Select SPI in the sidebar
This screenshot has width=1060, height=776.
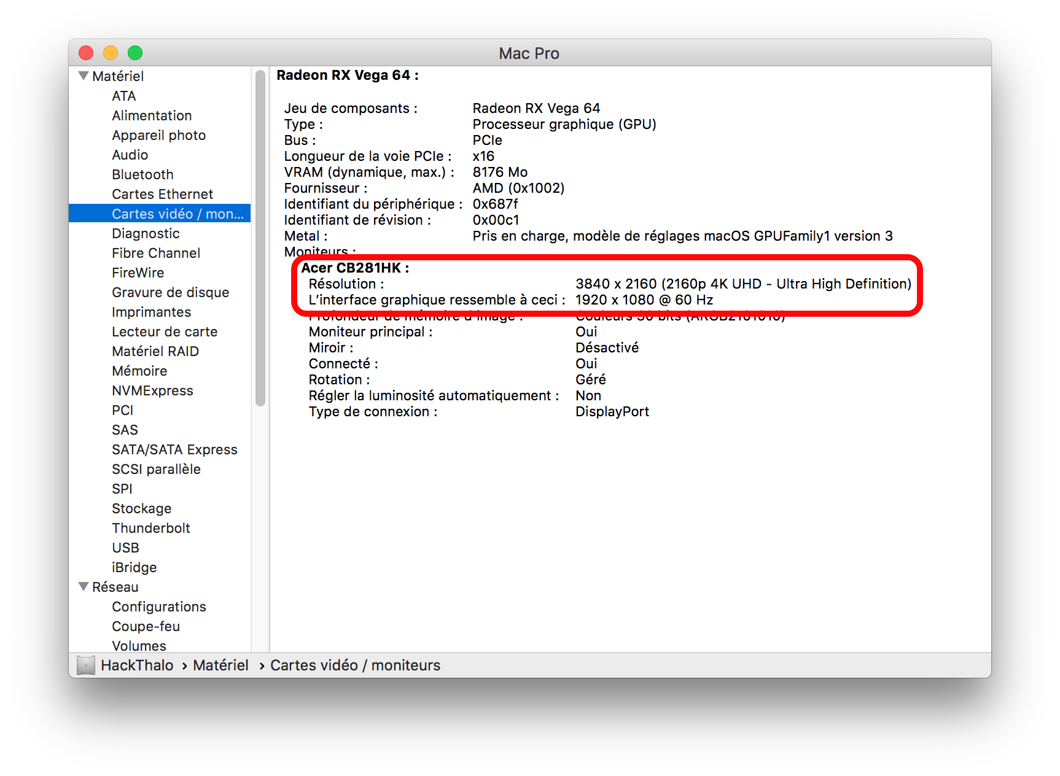(x=122, y=489)
